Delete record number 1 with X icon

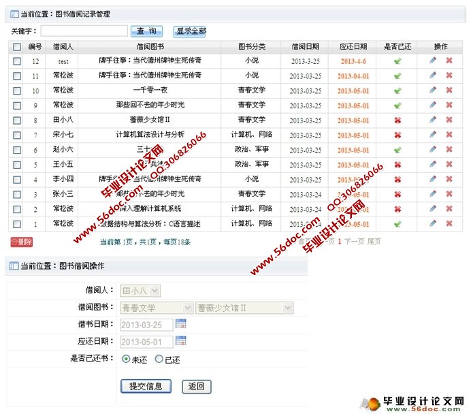449,223
